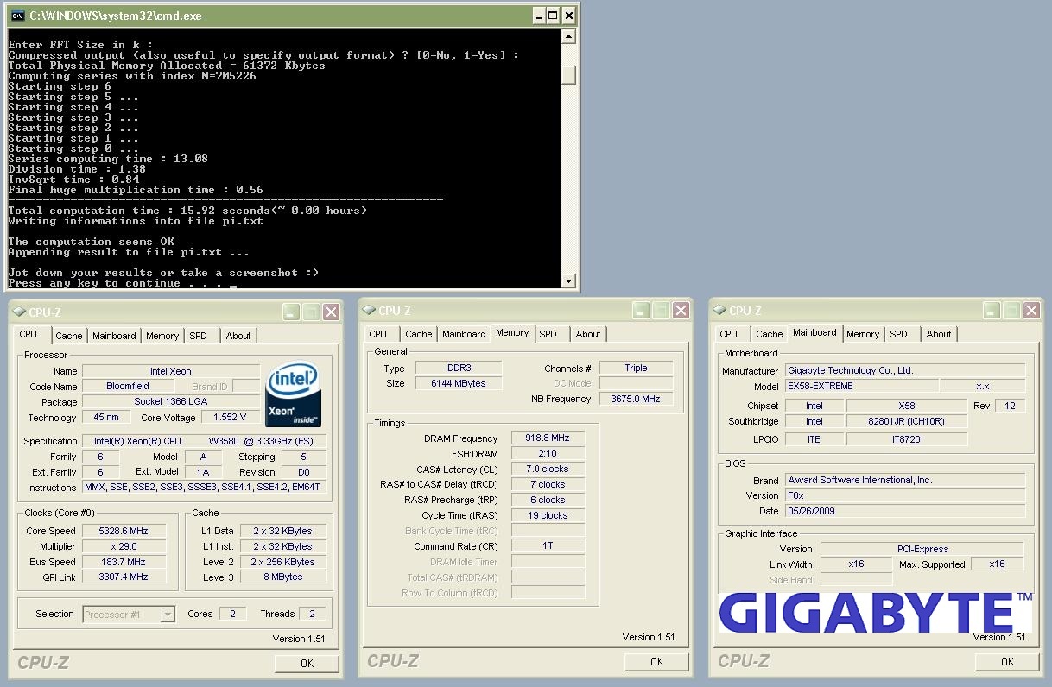The image size is (1052, 687).
Task: Click the Core Speed value 5328.6 MHz
Action: tap(124, 531)
